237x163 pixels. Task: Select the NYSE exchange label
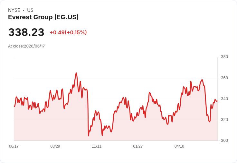[x=14, y=10]
